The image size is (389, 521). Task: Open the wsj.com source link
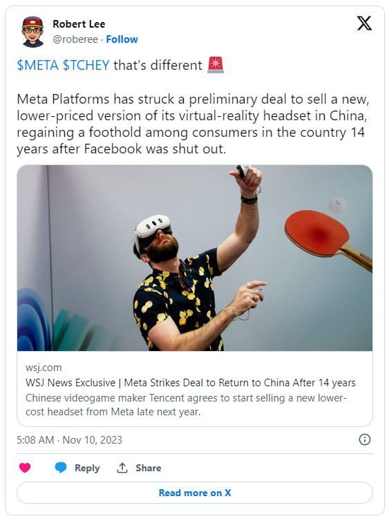point(44,368)
